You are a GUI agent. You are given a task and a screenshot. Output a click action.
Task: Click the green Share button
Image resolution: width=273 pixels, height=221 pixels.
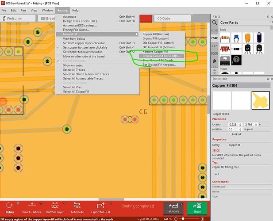point(197,208)
